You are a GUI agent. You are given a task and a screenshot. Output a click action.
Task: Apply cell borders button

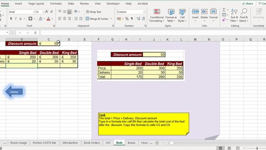(x=30, y=19)
